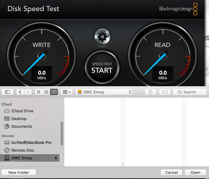The width and height of the screenshot is (209, 179).
Task: Eject the OWC Envoy drive
Action: (x=56, y=158)
